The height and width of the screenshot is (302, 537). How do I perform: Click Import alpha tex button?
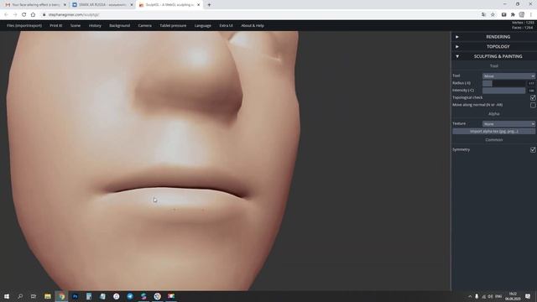tap(494, 132)
